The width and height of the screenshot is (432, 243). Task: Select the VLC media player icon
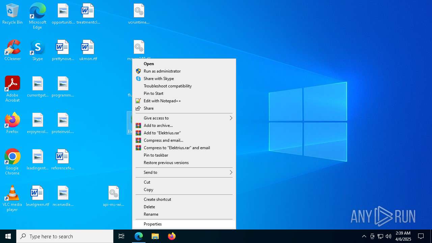tap(12, 198)
